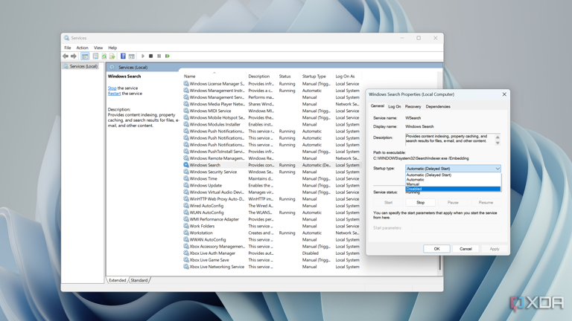572x321 pixels.
Task: Toggle the Show/Hide Console Tree toolbar icon
Action: [x=85, y=56]
